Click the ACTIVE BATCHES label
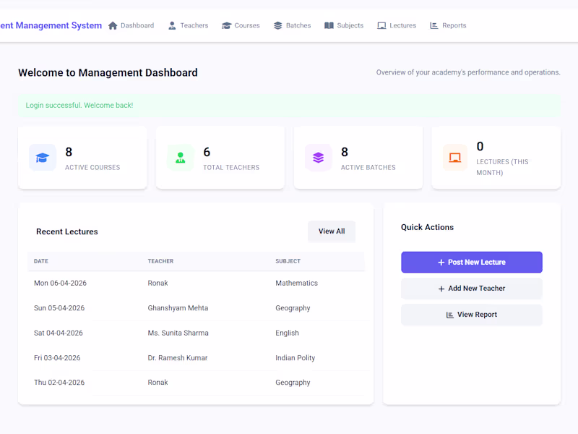 point(368,168)
